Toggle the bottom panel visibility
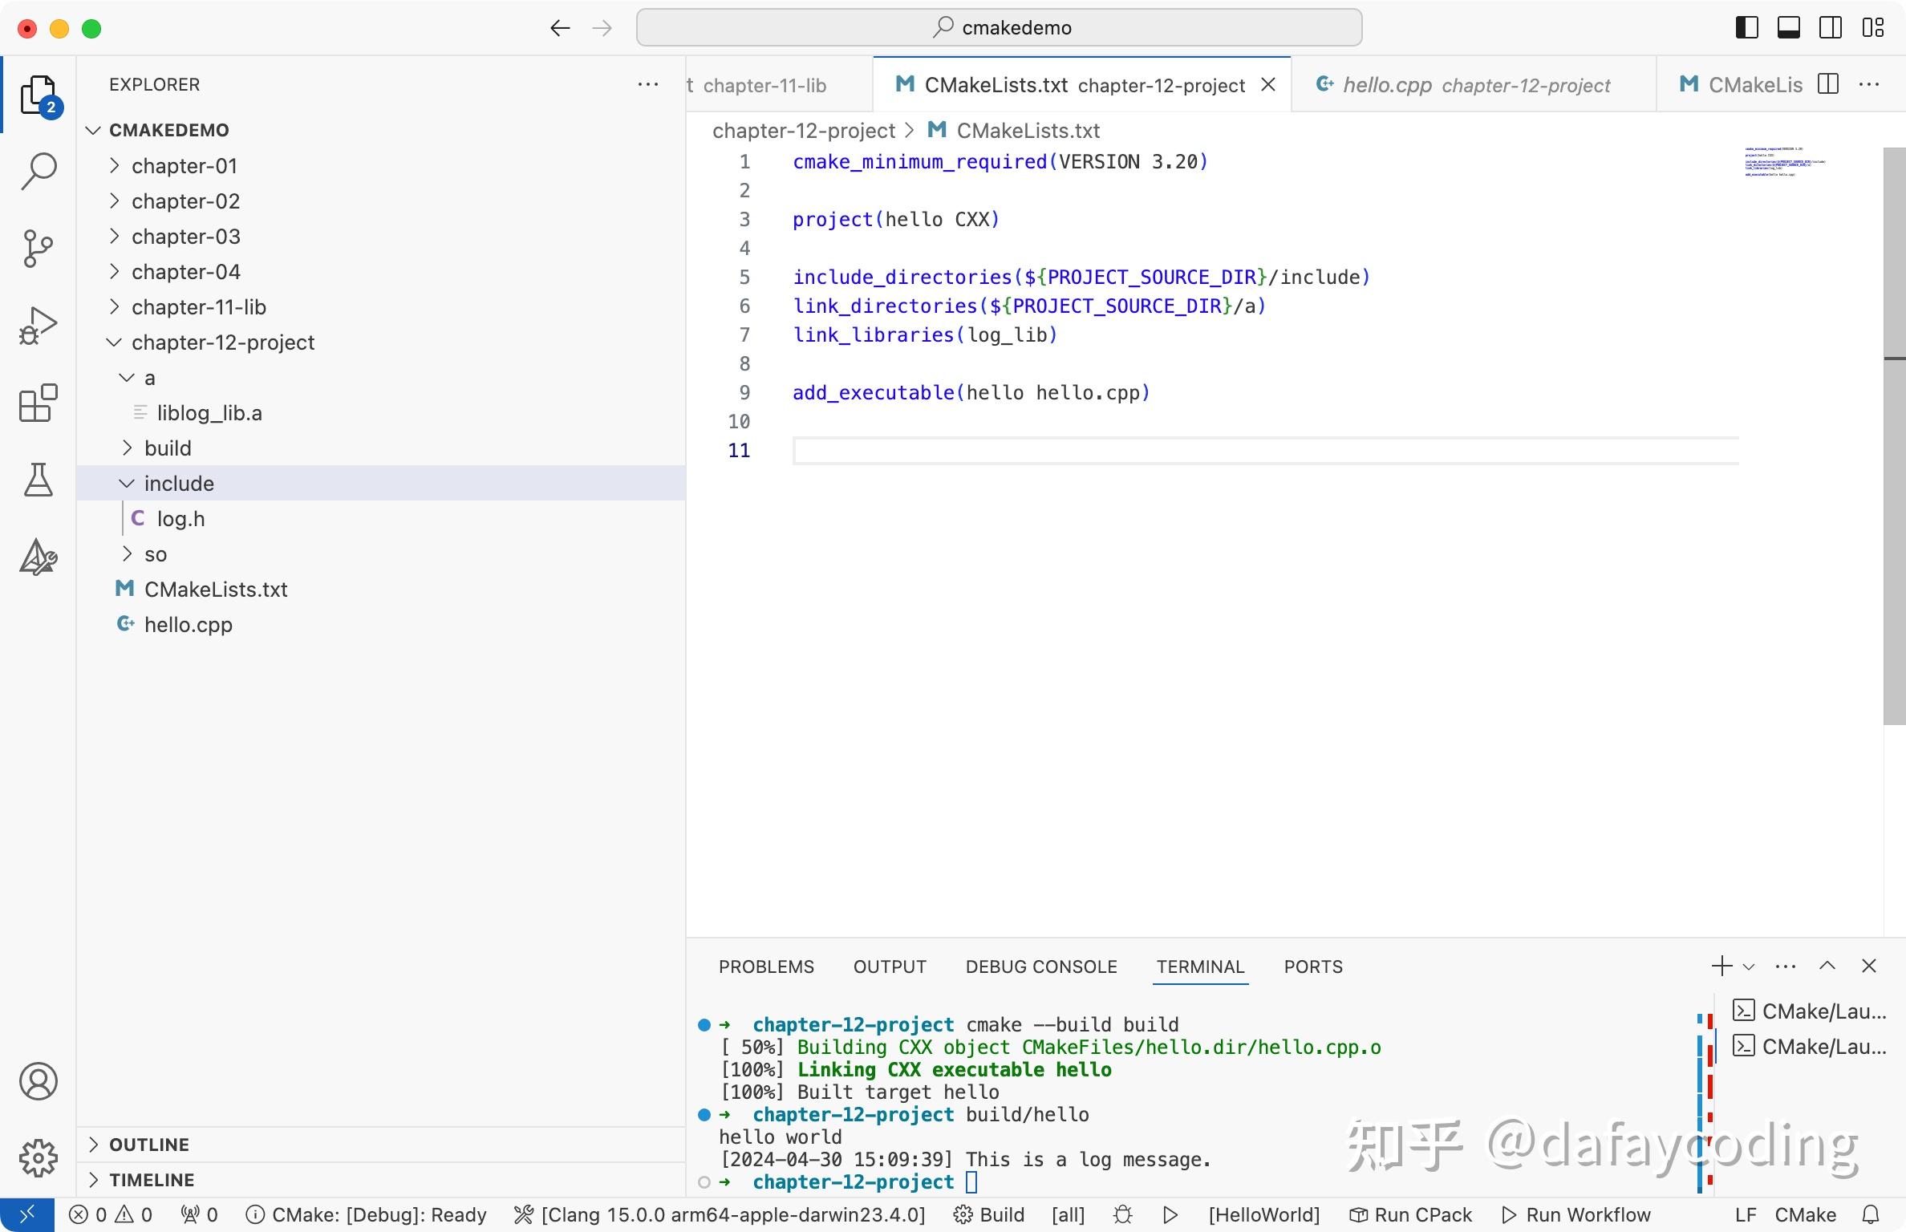 tap(1787, 26)
